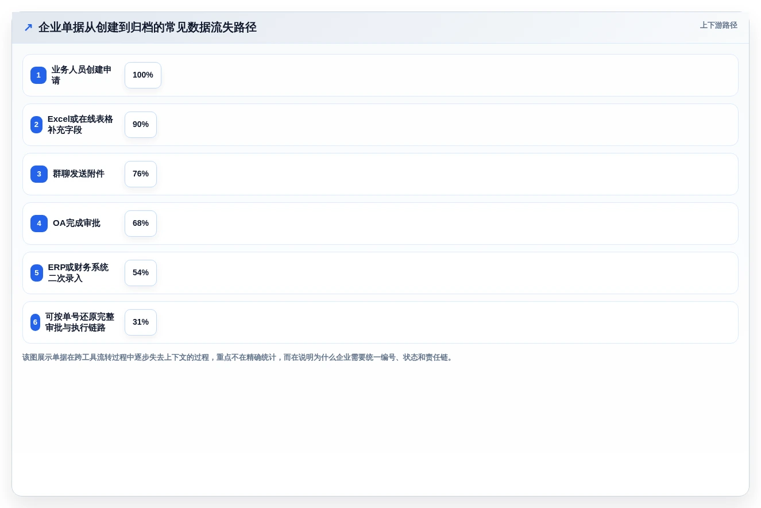761x508 pixels.
Task: Click the title 企业单据从创建到归档的常见数据流失路径
Action: (x=148, y=28)
